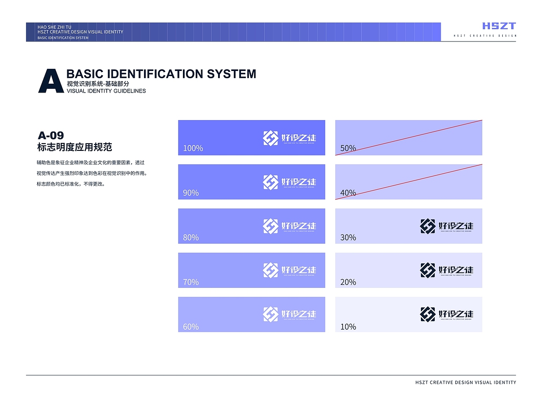Click the footer "HSZT CREATIVE DESIGN VISUAL IDENTITY" text
Viewport: 542px width, 399px height.
click(465, 383)
